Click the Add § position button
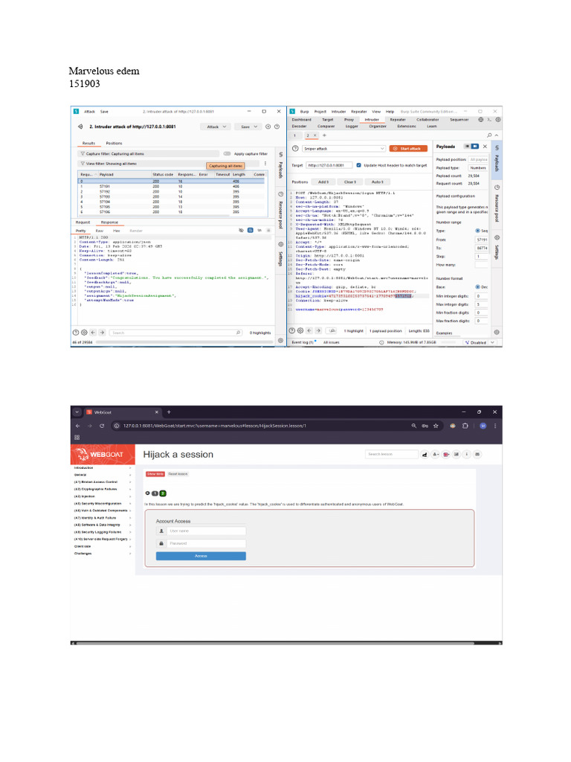This screenshot has height=762, width=571. [323, 182]
